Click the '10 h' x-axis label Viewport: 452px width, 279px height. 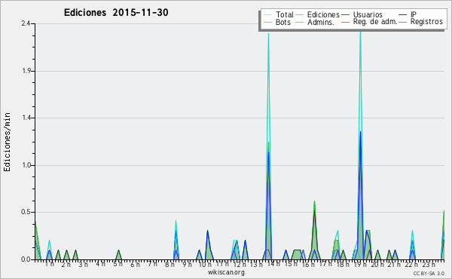pyautogui.click(x=205, y=265)
